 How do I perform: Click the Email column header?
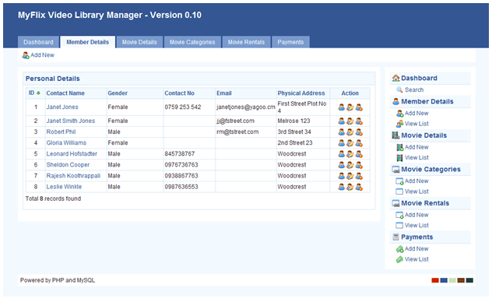point(224,93)
